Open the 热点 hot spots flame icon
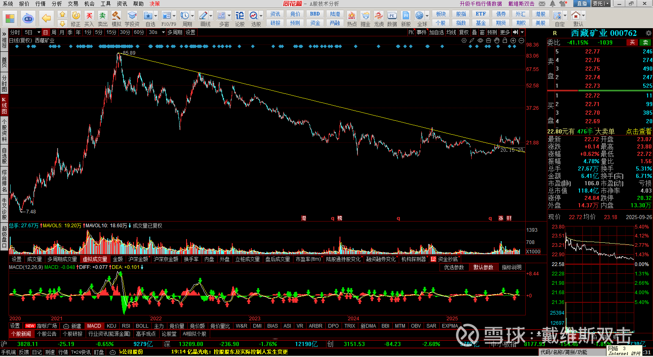The height and width of the screenshot is (357, 653). (351, 19)
